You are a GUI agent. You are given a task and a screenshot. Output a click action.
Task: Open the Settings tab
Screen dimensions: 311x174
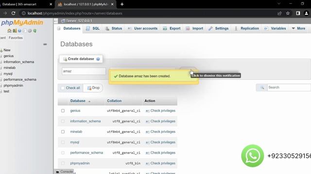219,29
